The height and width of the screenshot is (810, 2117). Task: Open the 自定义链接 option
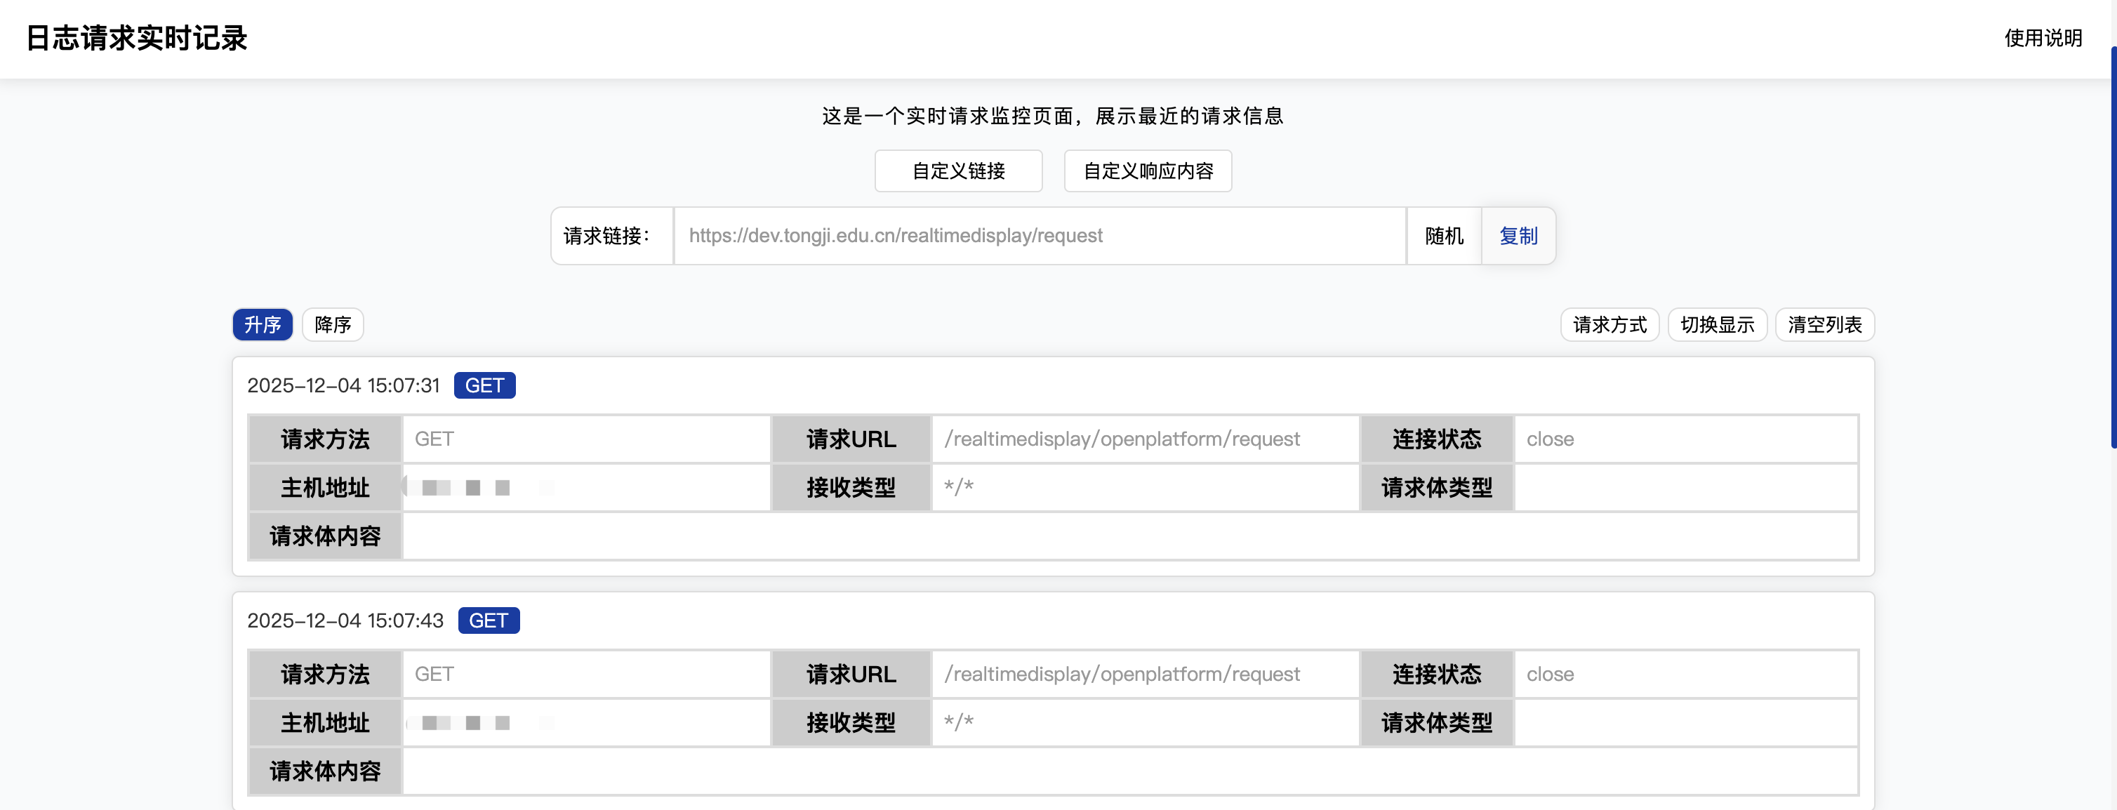click(x=958, y=171)
